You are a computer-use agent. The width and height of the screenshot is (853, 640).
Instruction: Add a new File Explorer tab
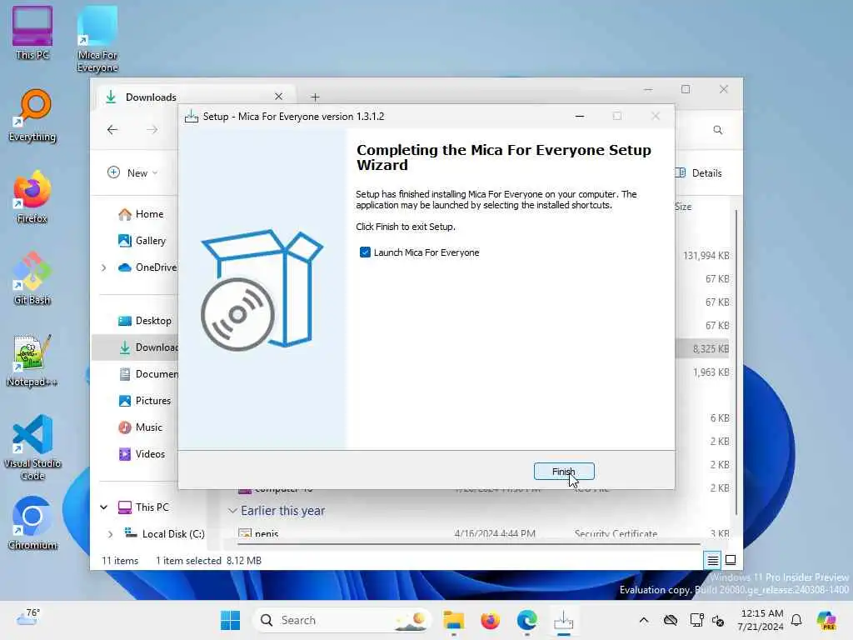click(315, 97)
